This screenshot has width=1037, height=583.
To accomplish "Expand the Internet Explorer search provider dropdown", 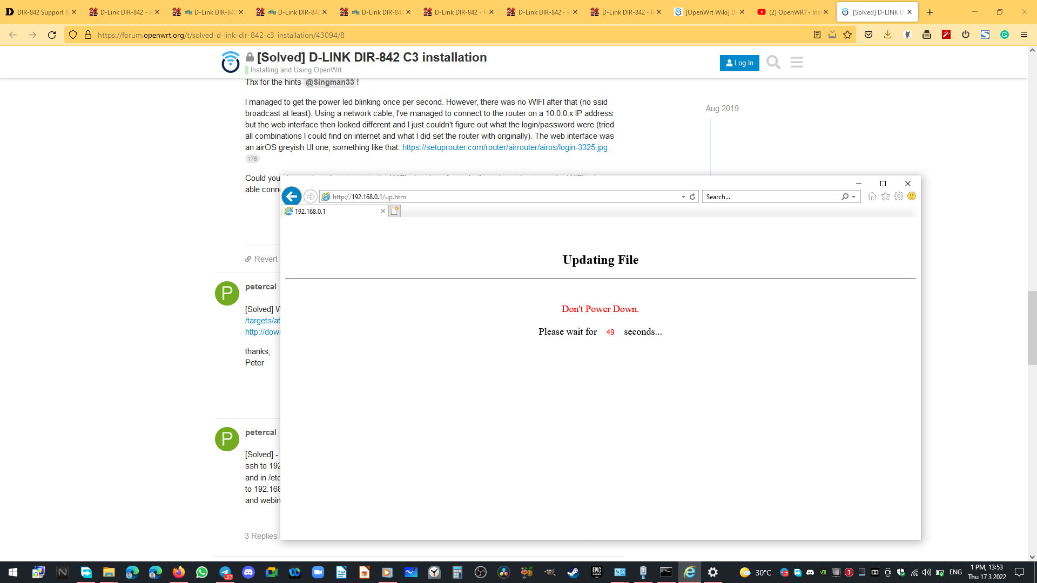I will pos(854,197).
